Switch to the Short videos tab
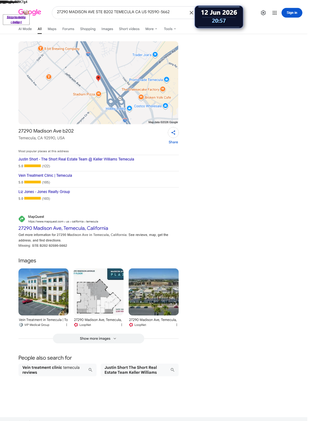Image resolution: width=311 pixels, height=421 pixels. coord(129,29)
